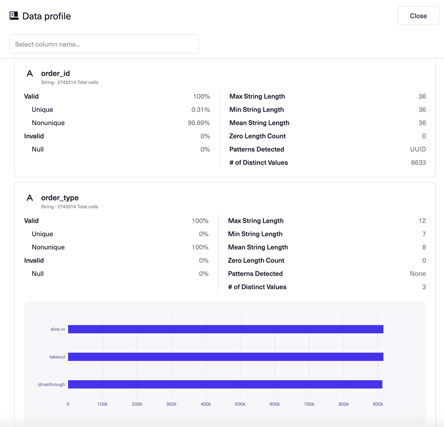Open the Select column name field

pos(104,44)
